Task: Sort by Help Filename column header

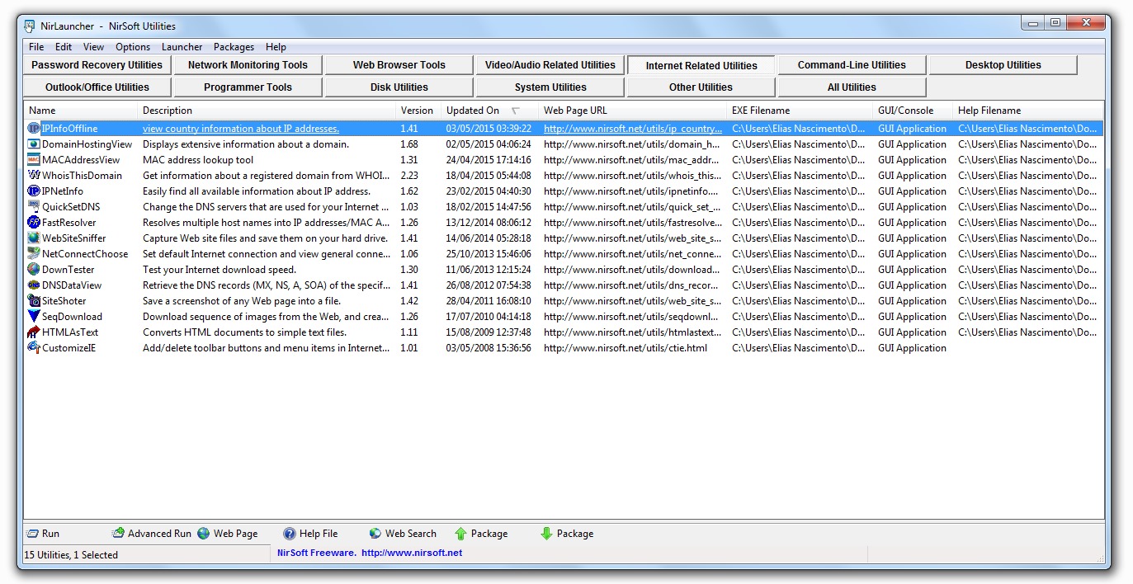Action: click(1027, 111)
